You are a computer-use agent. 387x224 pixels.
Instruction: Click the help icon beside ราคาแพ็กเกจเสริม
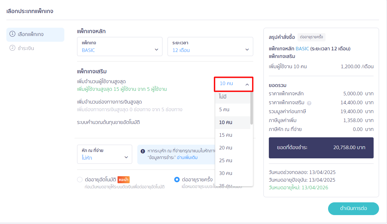(x=309, y=103)
